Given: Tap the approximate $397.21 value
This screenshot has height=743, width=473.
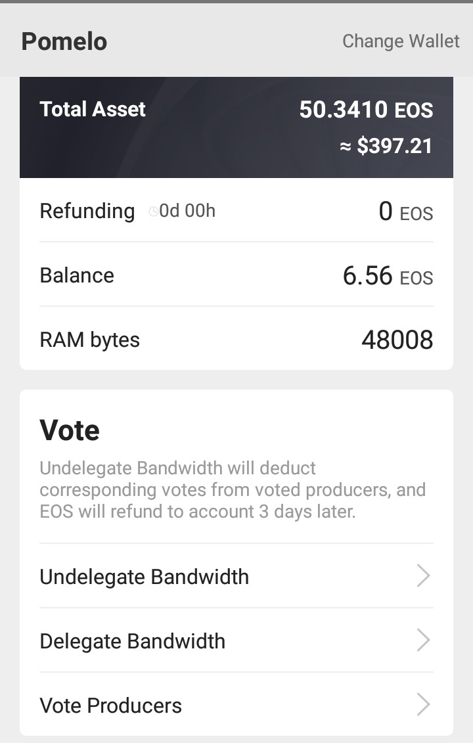Looking at the screenshot, I should [386, 146].
